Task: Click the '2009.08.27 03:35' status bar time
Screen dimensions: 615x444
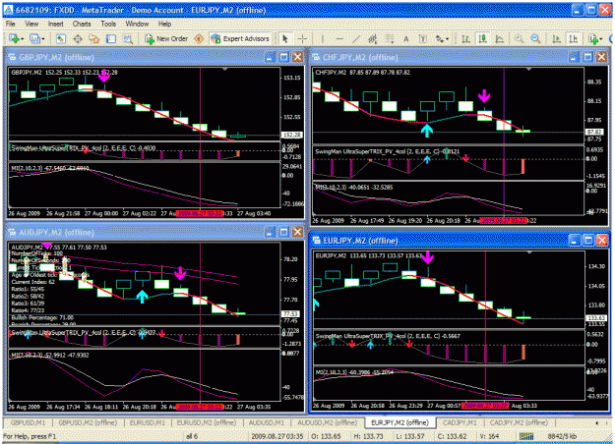Action: tap(277, 436)
